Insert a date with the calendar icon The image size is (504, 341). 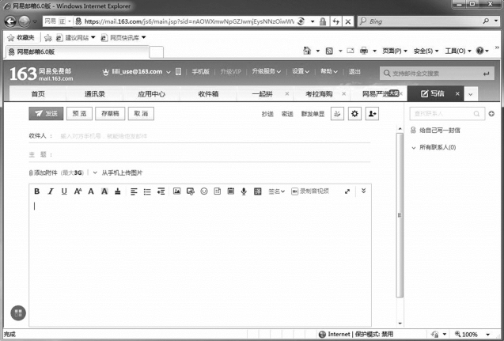click(230, 191)
